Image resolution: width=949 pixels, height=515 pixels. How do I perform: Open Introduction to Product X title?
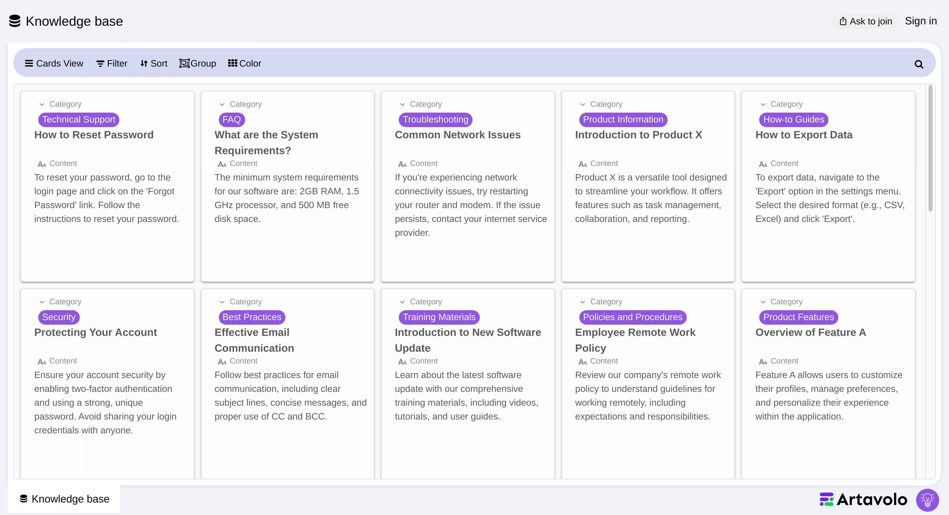pyautogui.click(x=639, y=135)
